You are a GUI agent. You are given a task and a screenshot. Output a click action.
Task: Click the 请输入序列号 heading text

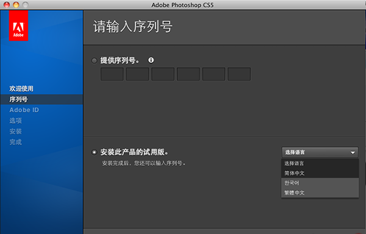(x=133, y=27)
